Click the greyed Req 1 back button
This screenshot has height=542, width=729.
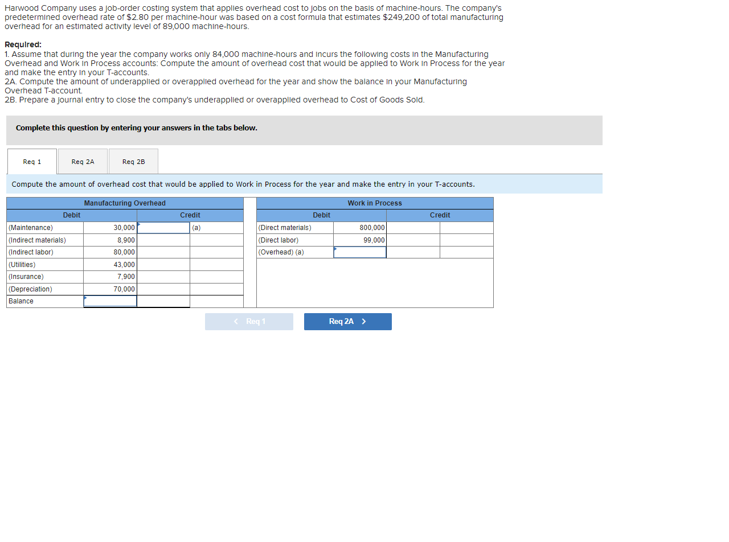pos(249,322)
